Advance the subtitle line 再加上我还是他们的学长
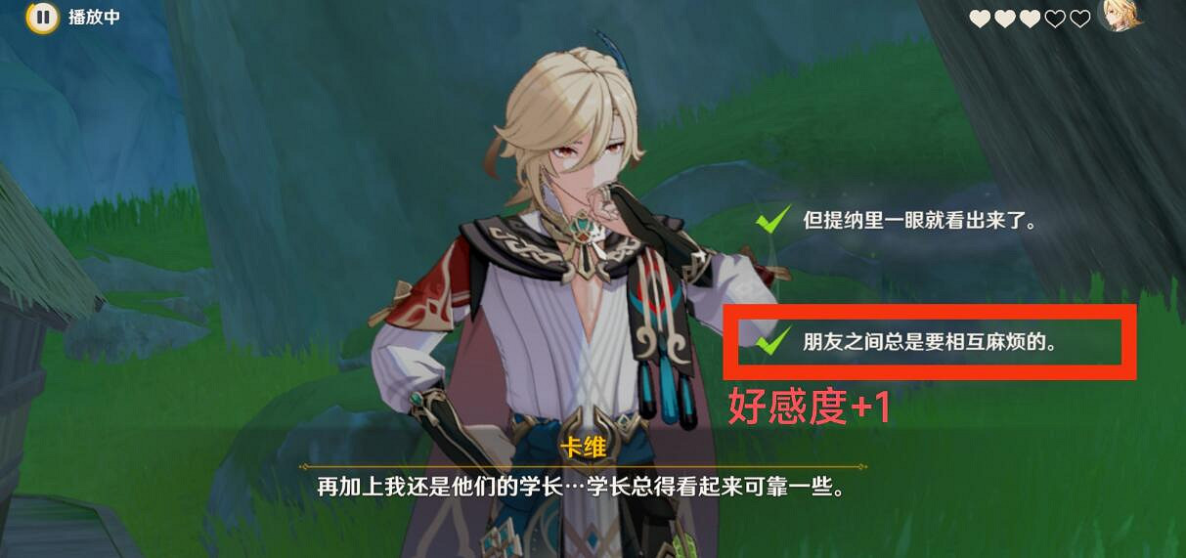This screenshot has width=1186, height=558. click(x=582, y=488)
